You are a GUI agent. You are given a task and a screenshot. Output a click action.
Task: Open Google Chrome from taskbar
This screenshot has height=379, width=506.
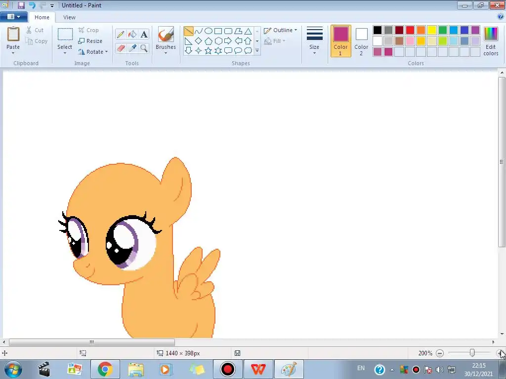[105, 369]
